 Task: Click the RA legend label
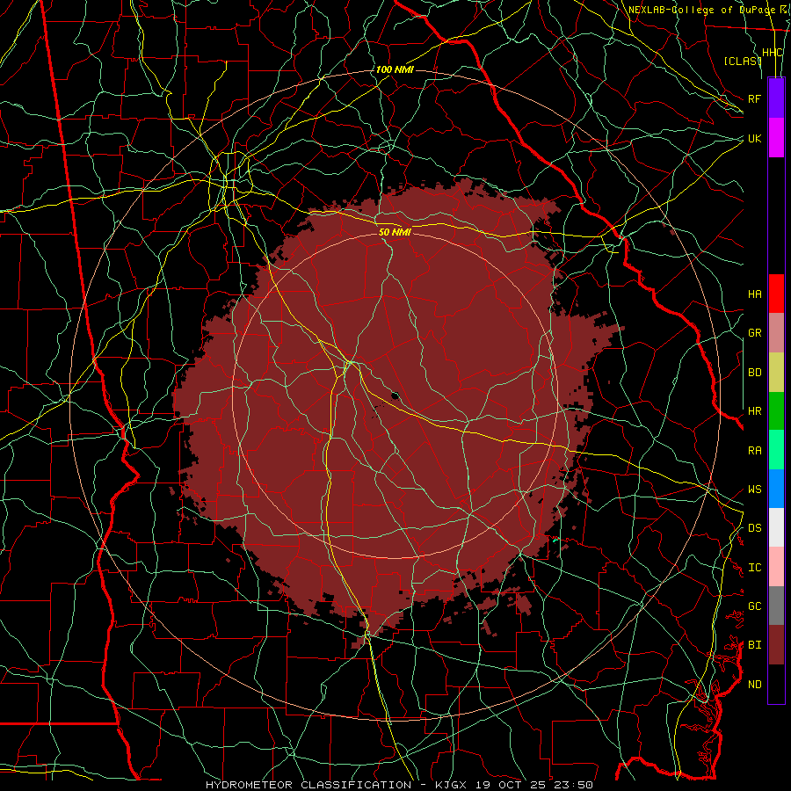click(755, 451)
